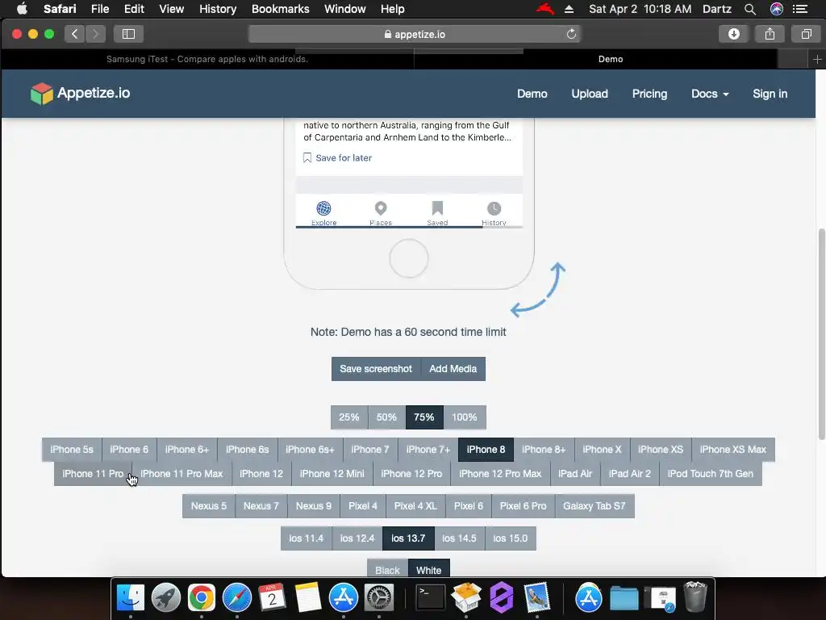Select the Galaxy Tab S7 device
826x620 pixels.
tap(594, 506)
